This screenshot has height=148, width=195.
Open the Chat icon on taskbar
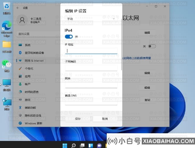[x=99, y=145]
